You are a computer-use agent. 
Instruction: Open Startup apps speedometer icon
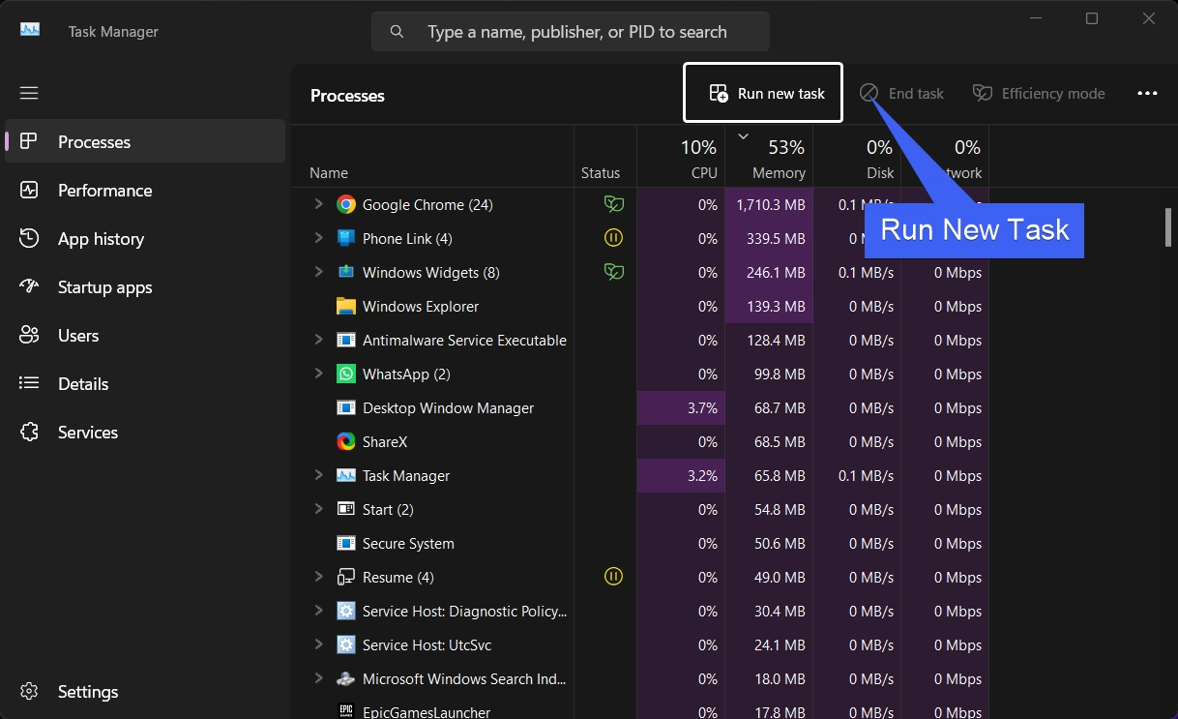click(x=29, y=287)
